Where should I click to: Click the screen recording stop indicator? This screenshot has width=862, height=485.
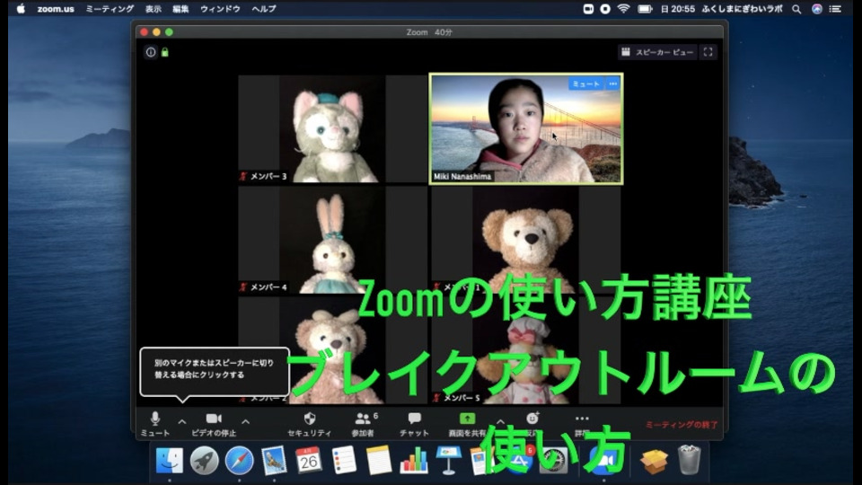[x=605, y=9]
